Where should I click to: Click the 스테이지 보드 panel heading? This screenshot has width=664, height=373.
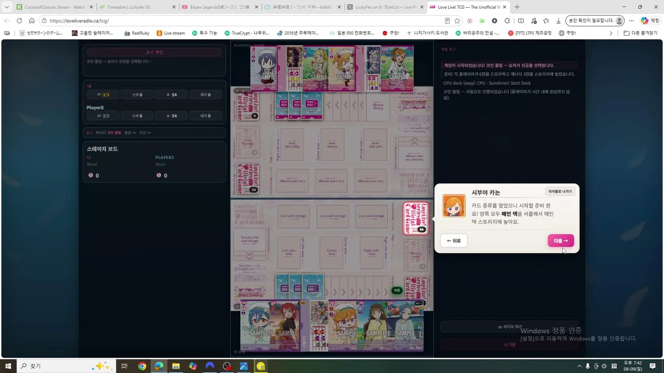pos(102,149)
